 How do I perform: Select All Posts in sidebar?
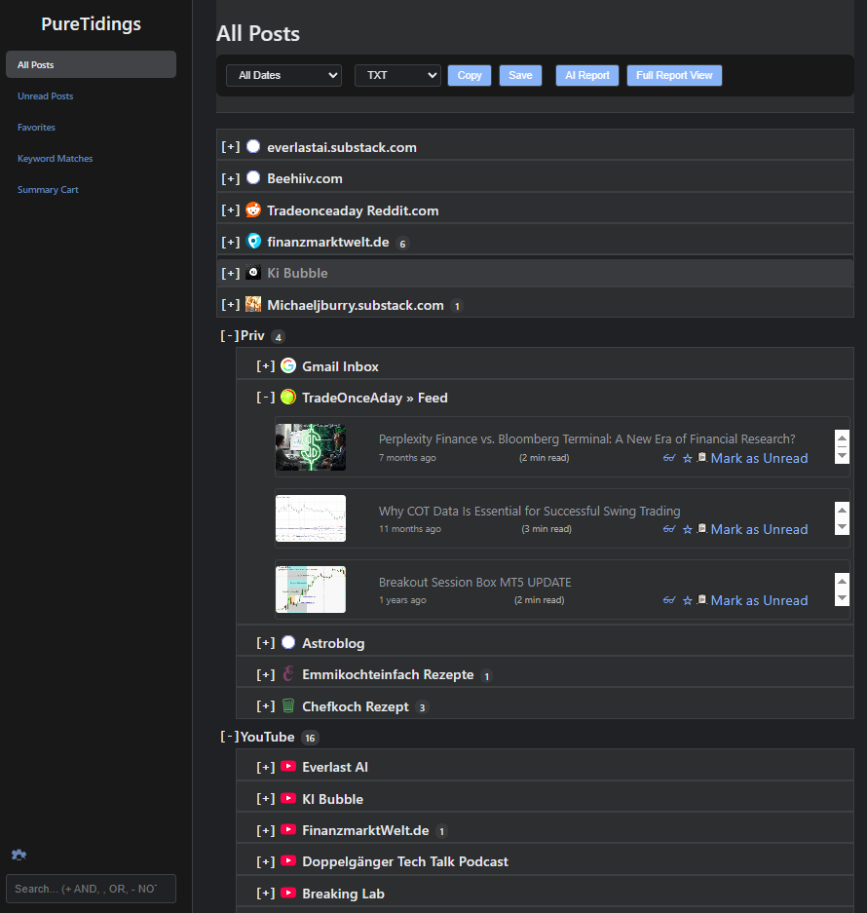click(x=91, y=64)
